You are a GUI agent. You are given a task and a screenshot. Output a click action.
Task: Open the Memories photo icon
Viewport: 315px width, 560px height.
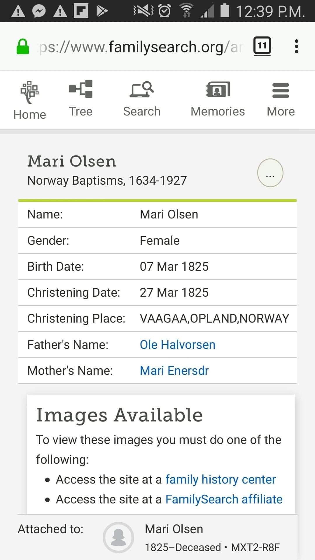[218, 89]
